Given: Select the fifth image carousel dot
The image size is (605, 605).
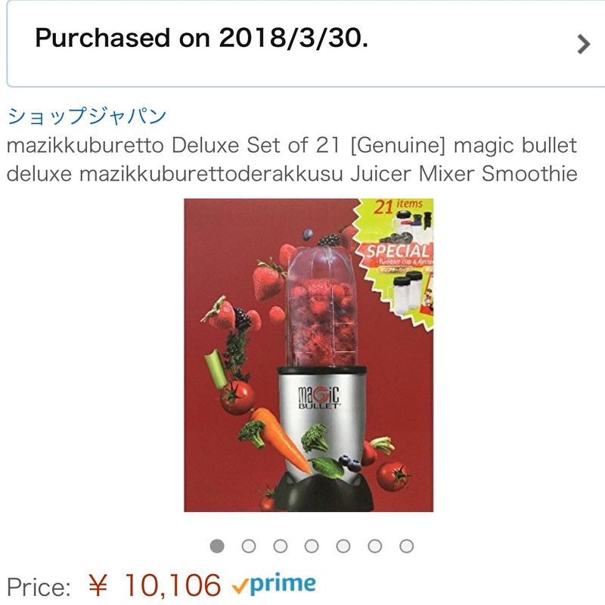Looking at the screenshot, I should coord(343,546).
